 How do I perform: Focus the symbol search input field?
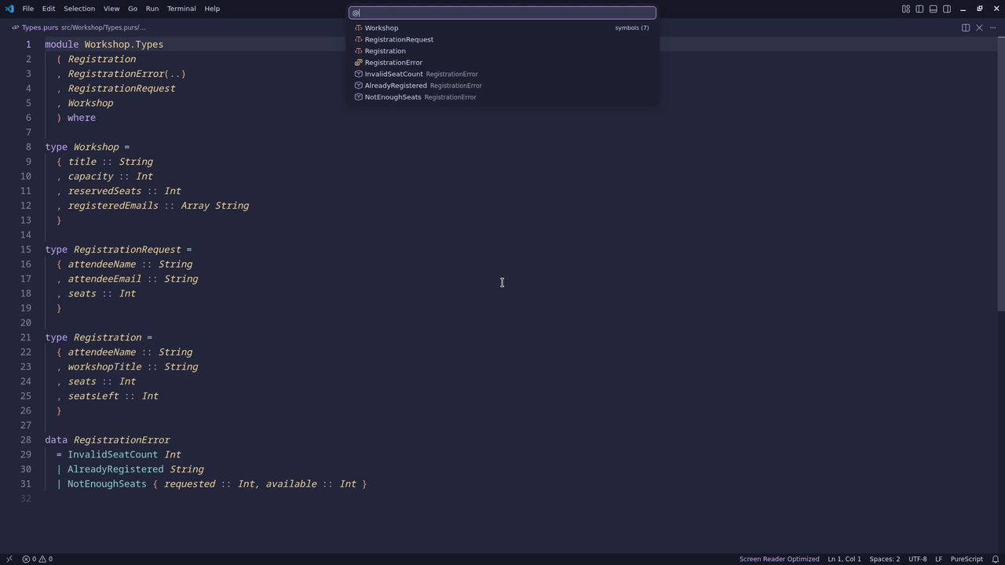click(x=502, y=13)
